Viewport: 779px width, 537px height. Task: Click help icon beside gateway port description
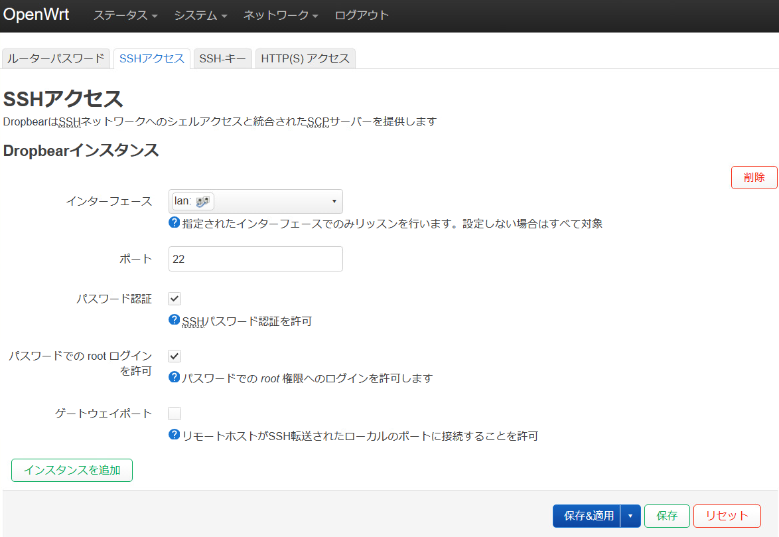(175, 435)
